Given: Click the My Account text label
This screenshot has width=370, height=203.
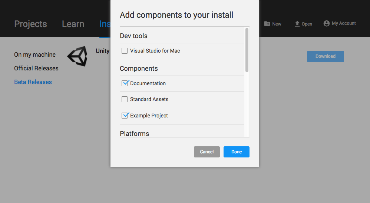Looking at the screenshot, I should [x=344, y=23].
